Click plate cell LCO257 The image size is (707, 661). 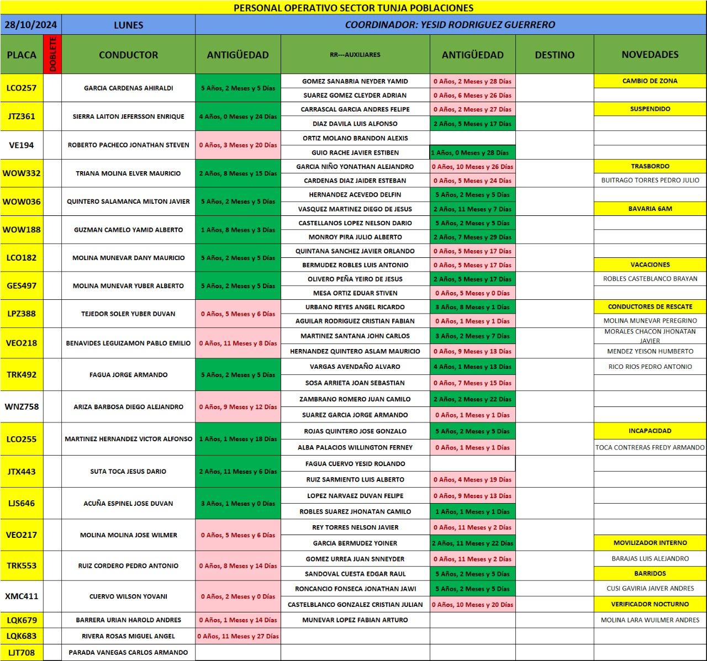point(22,88)
